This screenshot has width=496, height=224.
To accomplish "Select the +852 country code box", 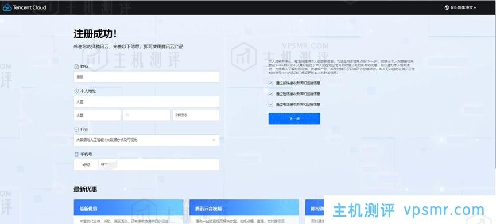I will pyautogui.click(x=86, y=164).
